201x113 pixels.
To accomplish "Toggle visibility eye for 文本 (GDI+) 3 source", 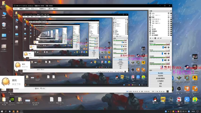I will (169, 15).
